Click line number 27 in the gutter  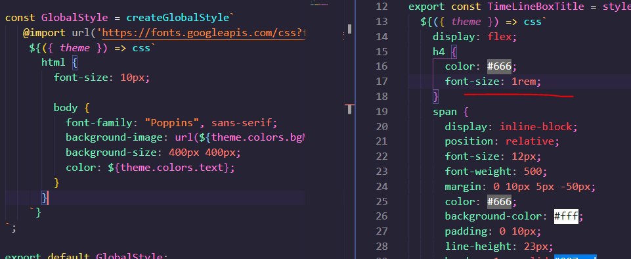381,231
